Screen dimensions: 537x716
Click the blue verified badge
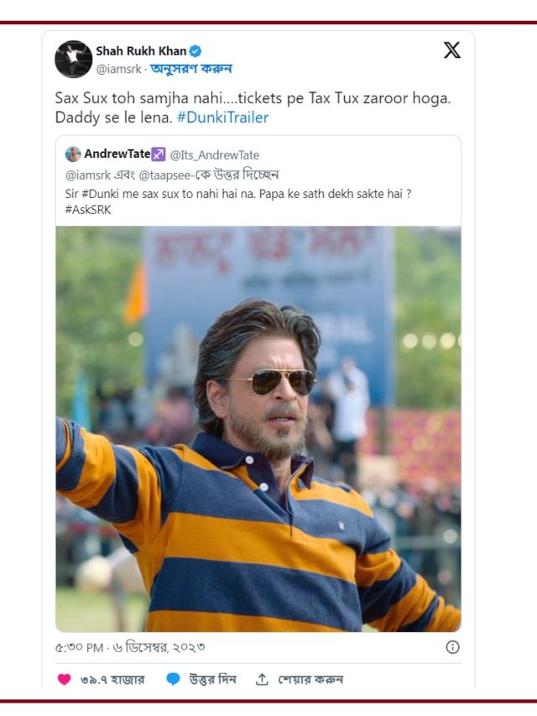(196, 51)
